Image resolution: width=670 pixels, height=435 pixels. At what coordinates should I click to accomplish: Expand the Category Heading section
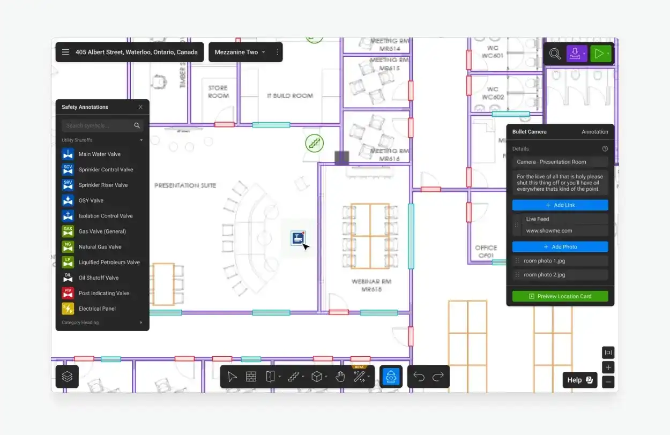click(141, 322)
